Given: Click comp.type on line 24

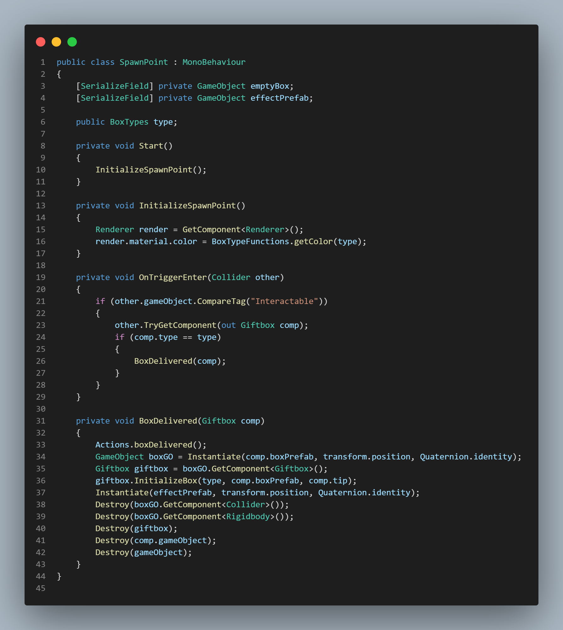Looking at the screenshot, I should (x=156, y=337).
